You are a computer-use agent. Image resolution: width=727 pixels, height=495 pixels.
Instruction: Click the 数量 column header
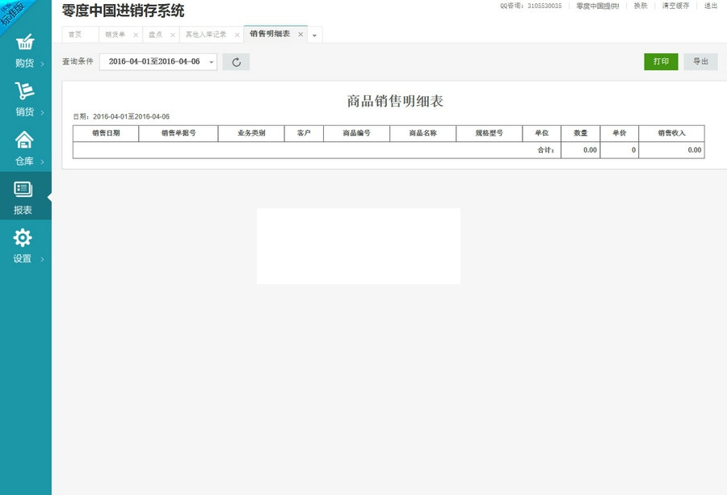pos(581,133)
